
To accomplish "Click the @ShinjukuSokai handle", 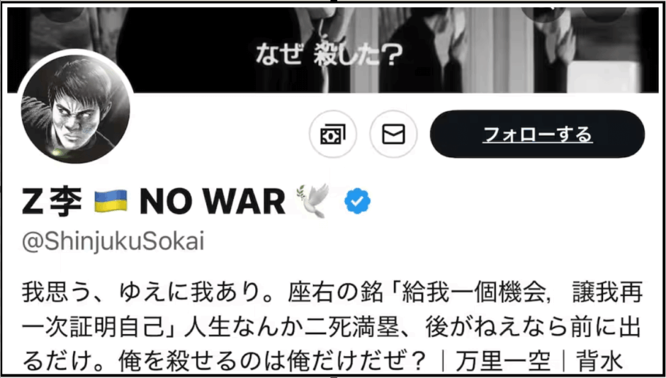I will [113, 243].
